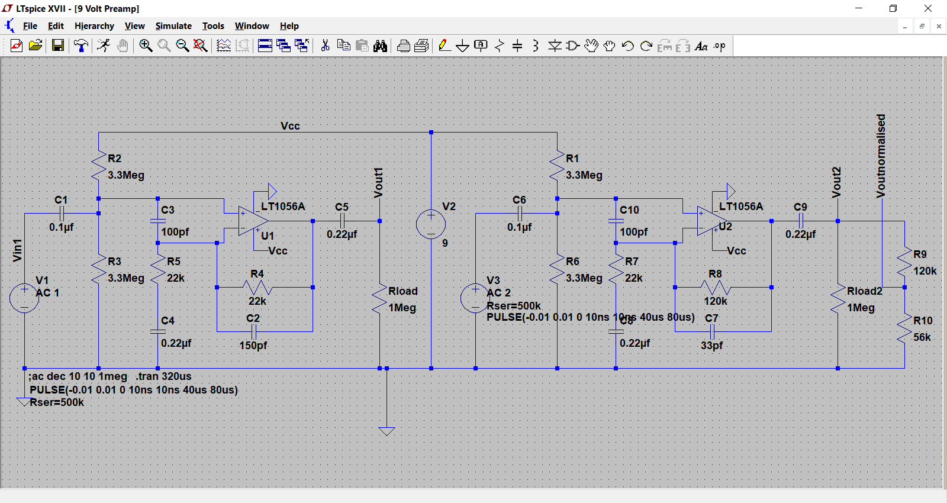Click the '.tran 320us' directive text
Viewport: 947px width, 503px height.
pyautogui.click(x=163, y=376)
